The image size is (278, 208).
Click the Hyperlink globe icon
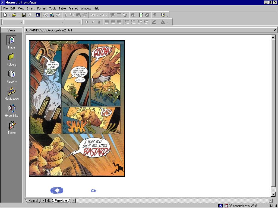133,15
